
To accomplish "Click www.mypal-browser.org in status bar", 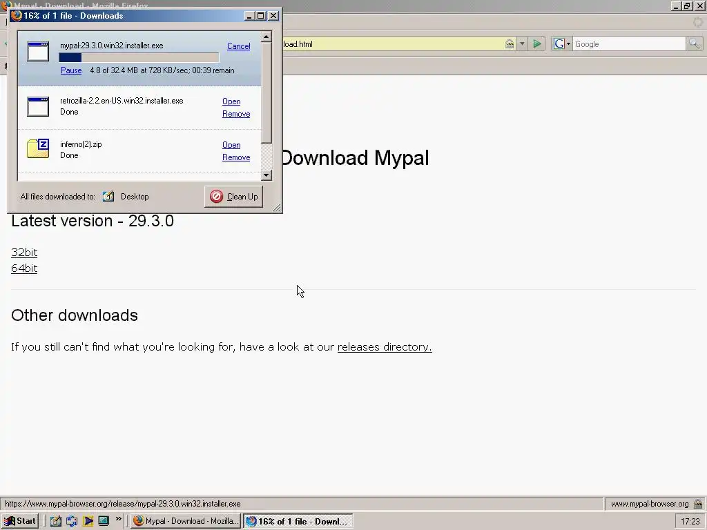I will (650, 504).
